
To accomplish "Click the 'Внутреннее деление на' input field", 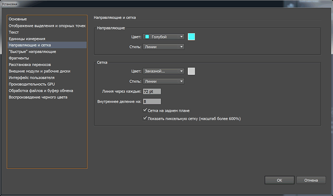I will pos(152,101).
